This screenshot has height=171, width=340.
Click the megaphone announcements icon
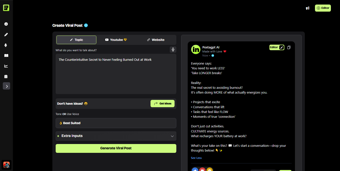(x=308, y=8)
